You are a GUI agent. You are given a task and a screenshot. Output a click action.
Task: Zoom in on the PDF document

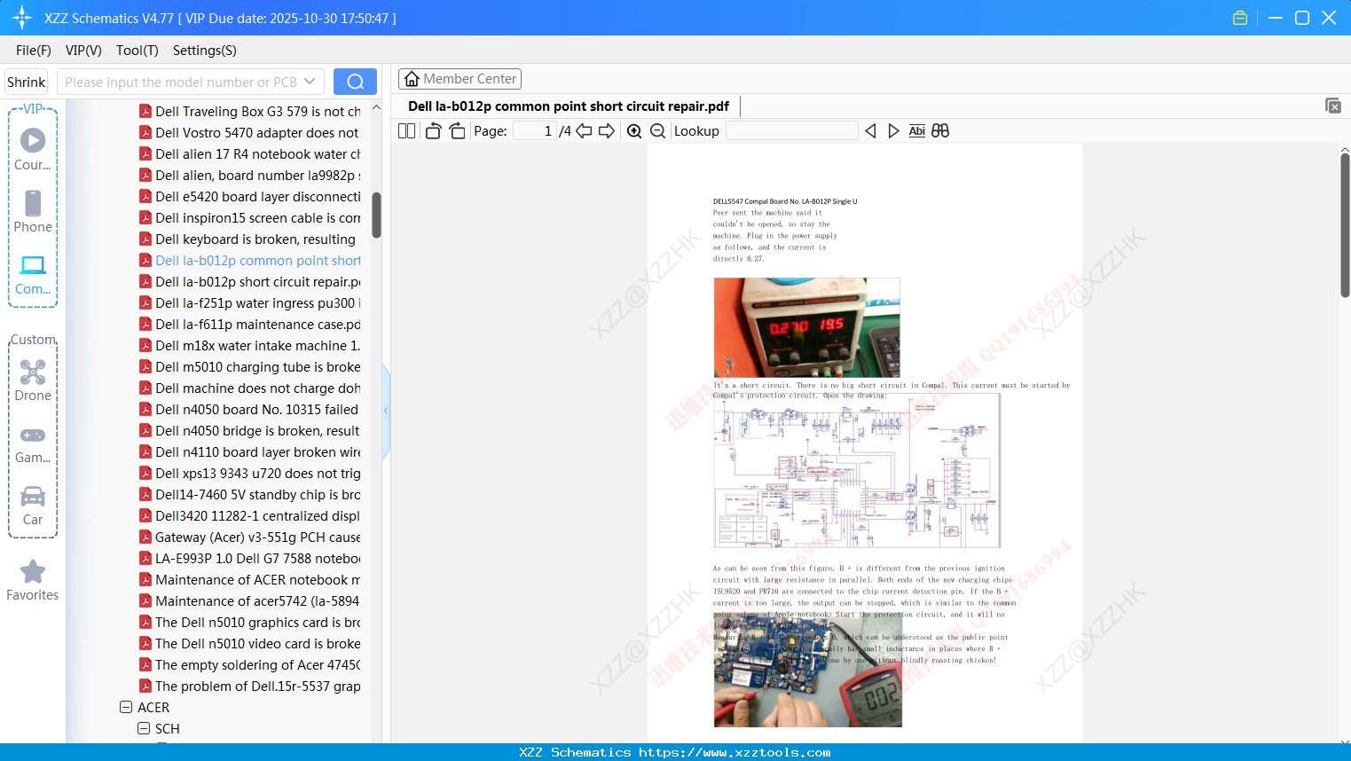(x=634, y=131)
